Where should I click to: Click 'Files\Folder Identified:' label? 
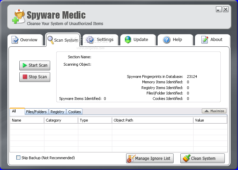click(x=165, y=93)
